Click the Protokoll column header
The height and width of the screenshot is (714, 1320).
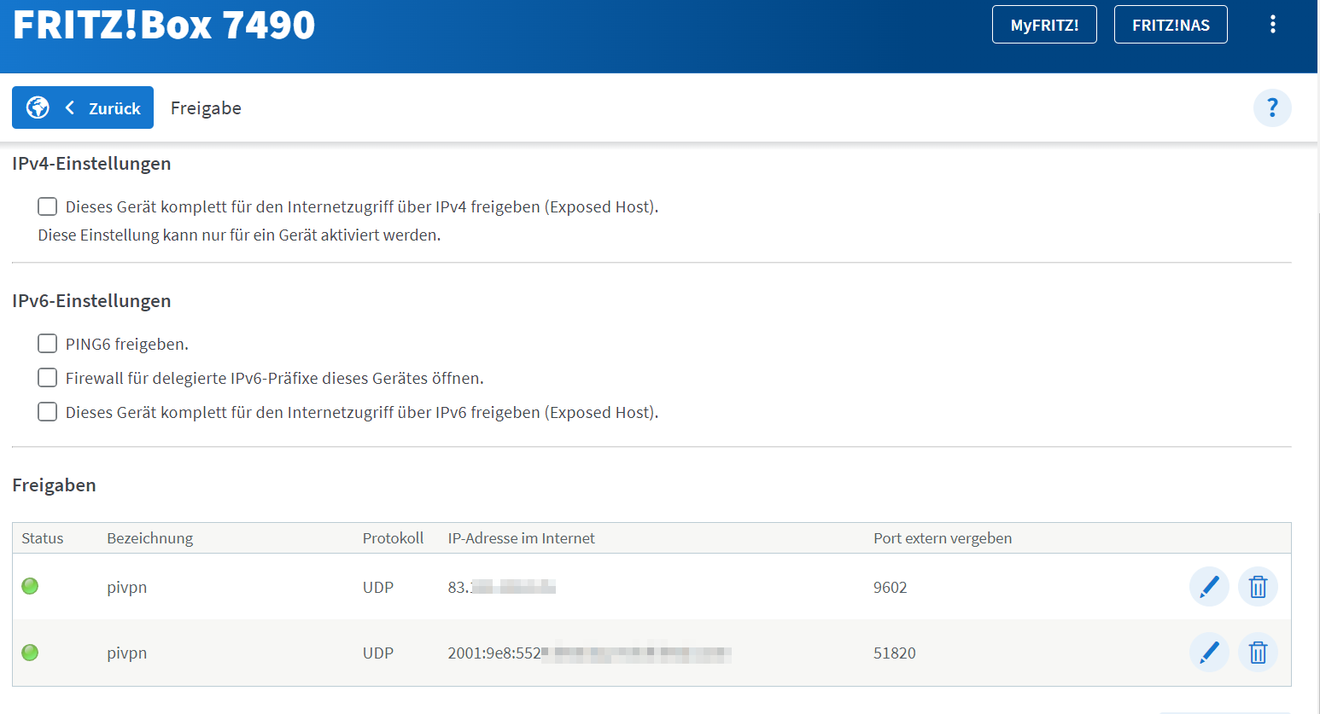[393, 538]
